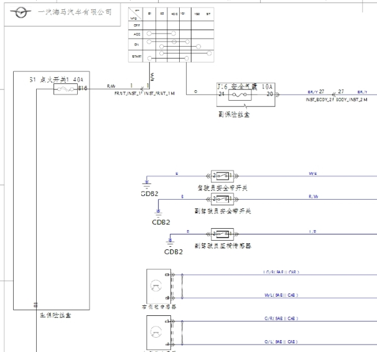Image resolution: width=377 pixels, height=352 pixels.
Task: Click ground symbol on passenger seat sensor circuit
Action: (x=170, y=243)
